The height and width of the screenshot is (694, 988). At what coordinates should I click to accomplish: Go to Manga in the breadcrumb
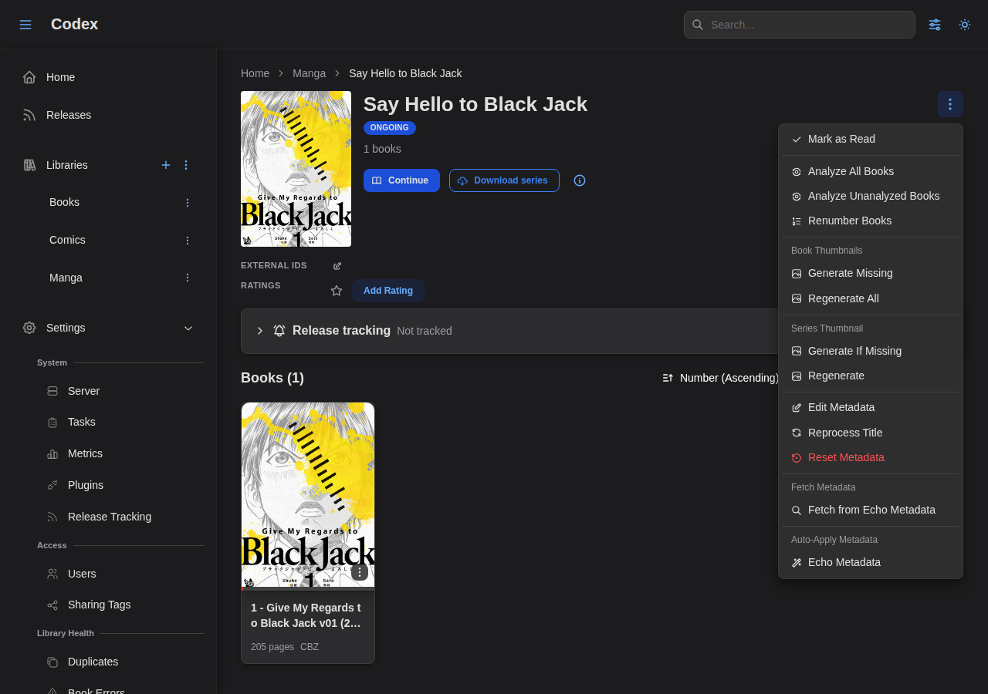click(x=309, y=73)
